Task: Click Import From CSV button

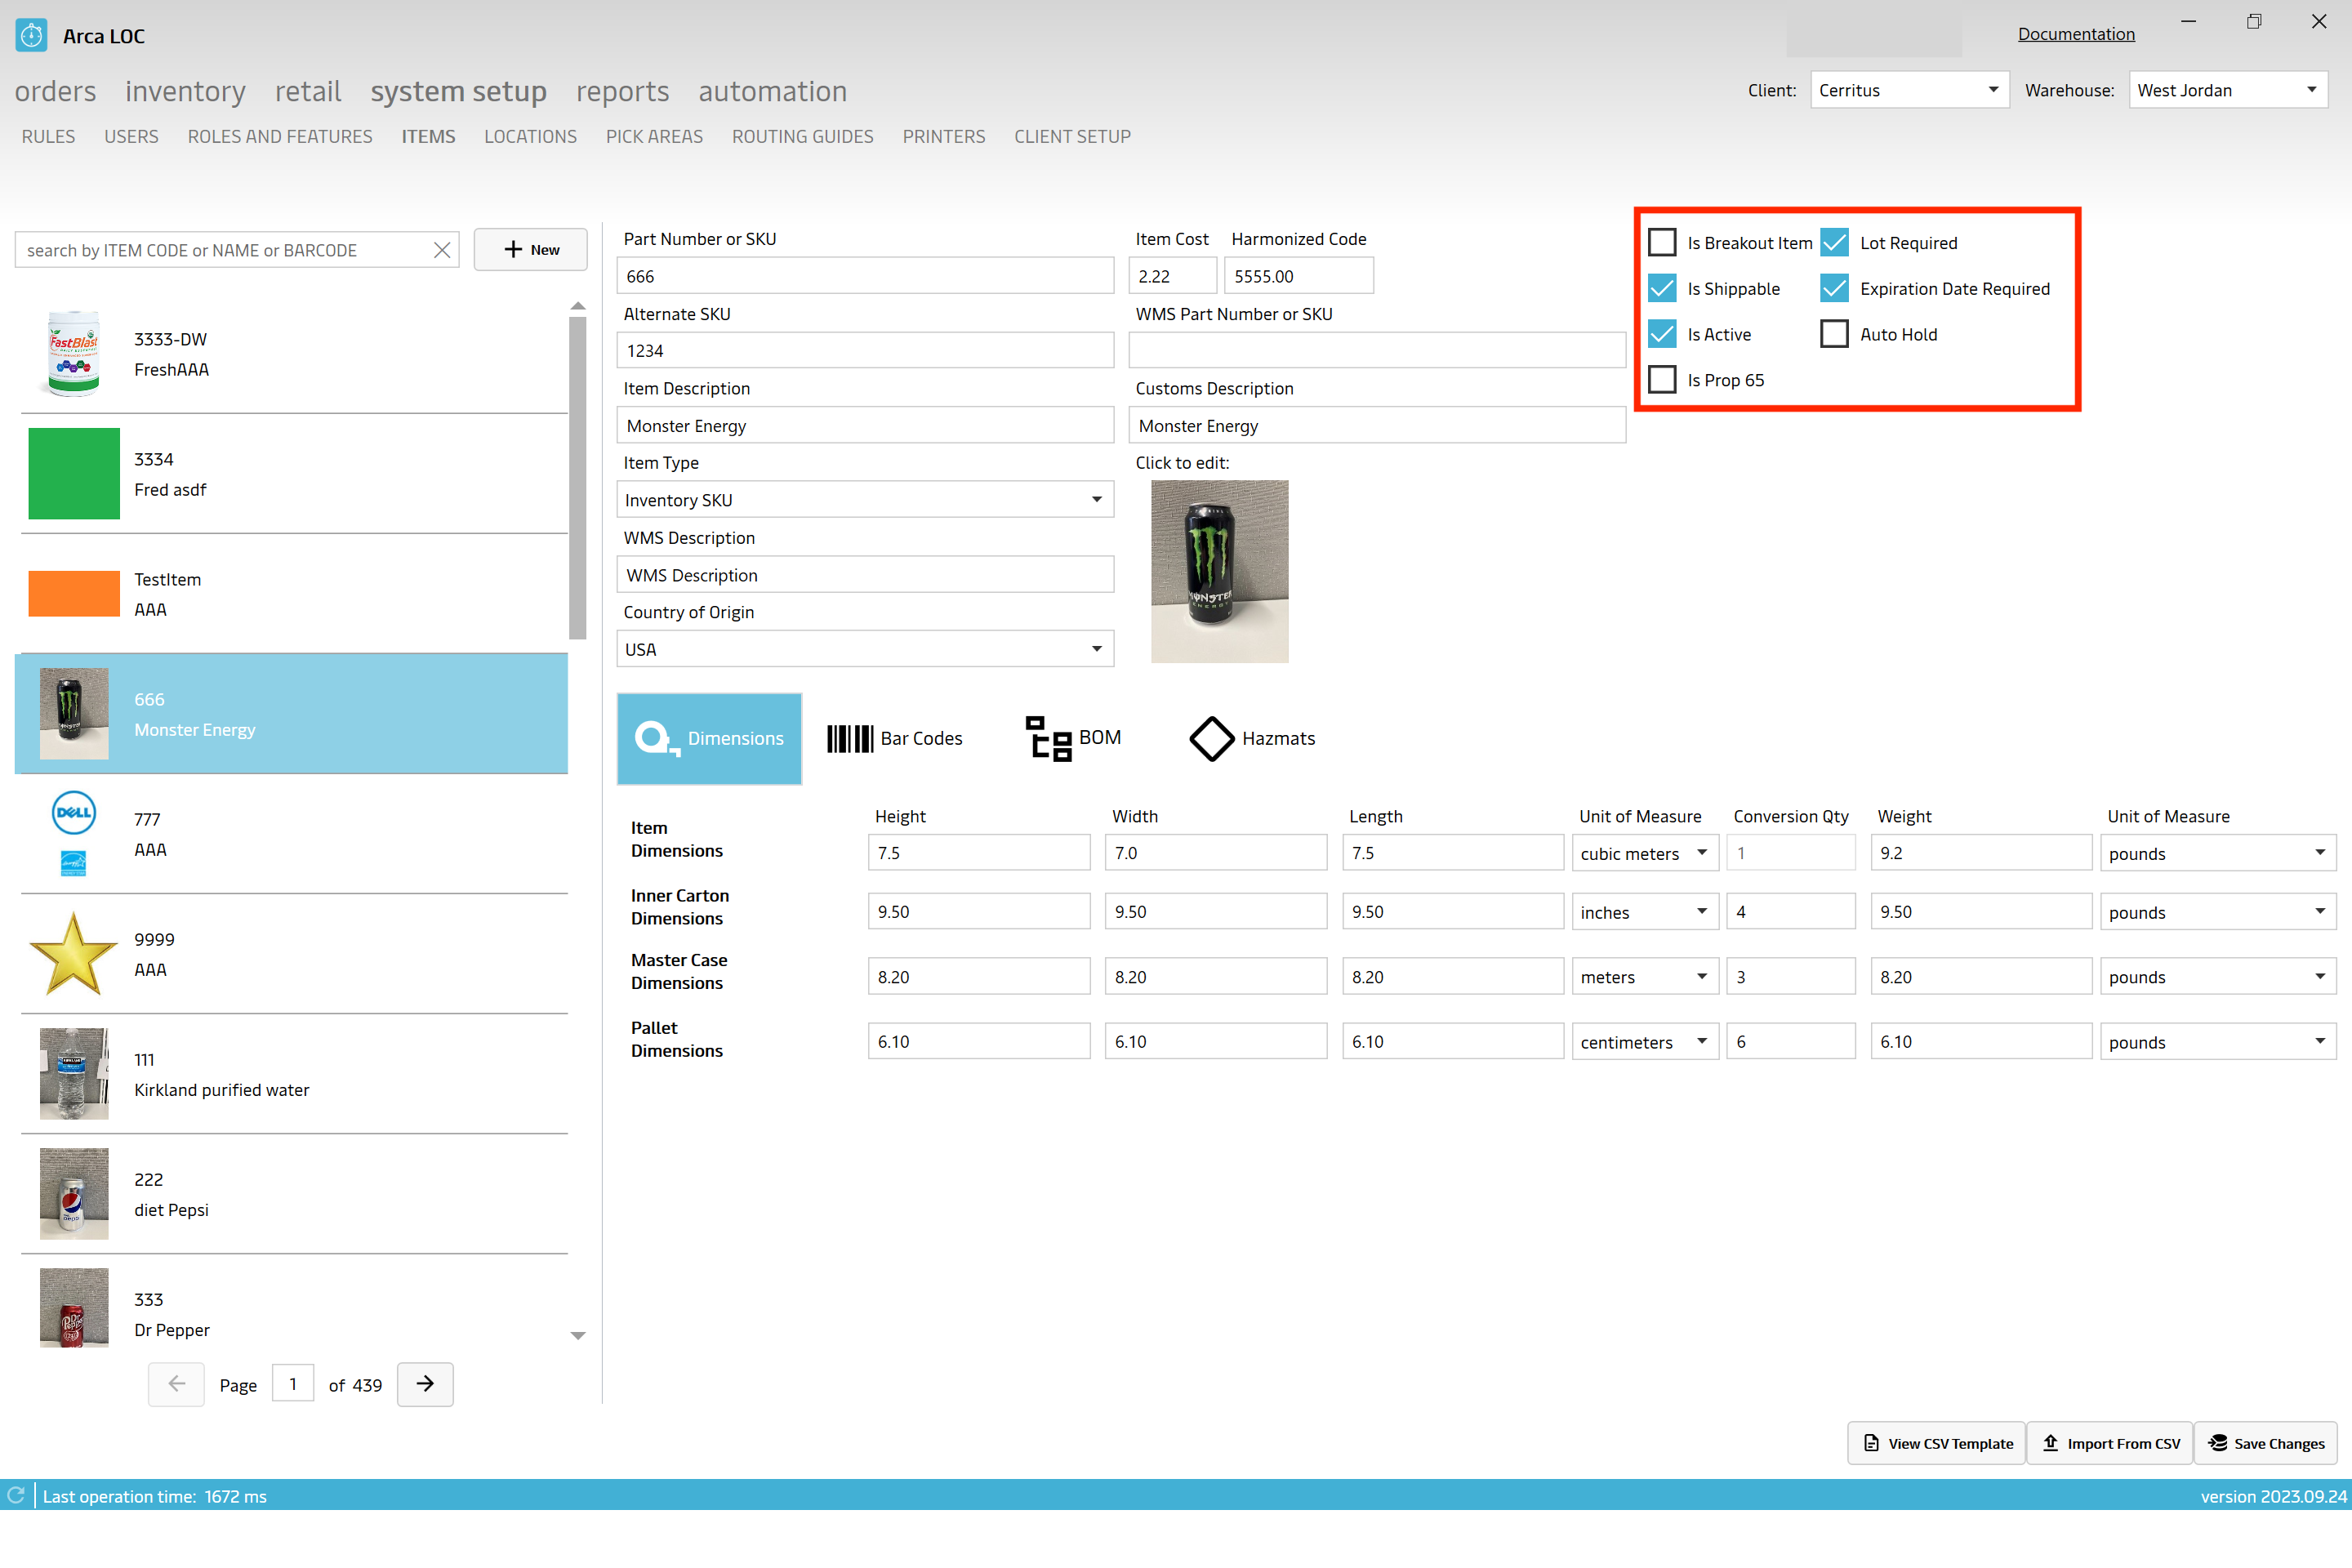Action: (2110, 1443)
